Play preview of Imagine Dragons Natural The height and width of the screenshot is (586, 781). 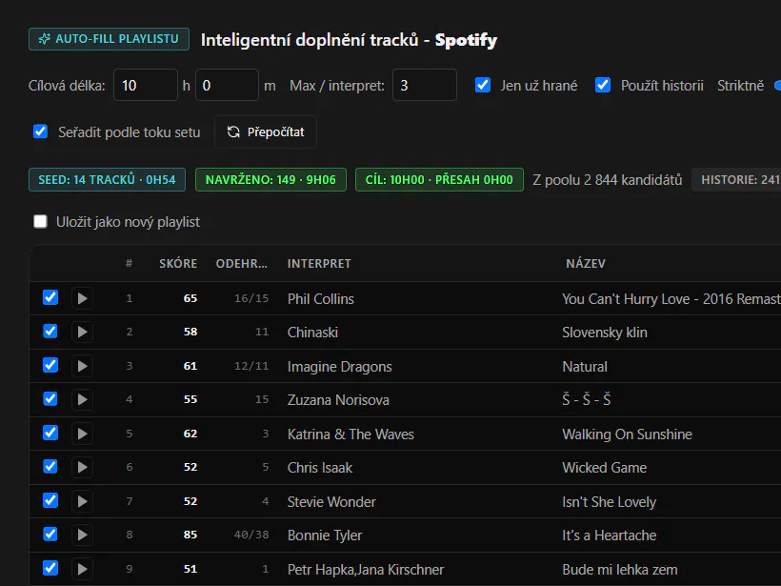click(x=82, y=366)
